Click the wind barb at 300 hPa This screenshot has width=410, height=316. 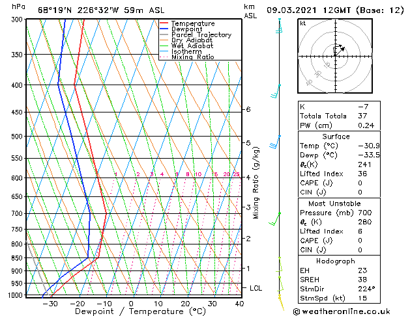point(279,26)
